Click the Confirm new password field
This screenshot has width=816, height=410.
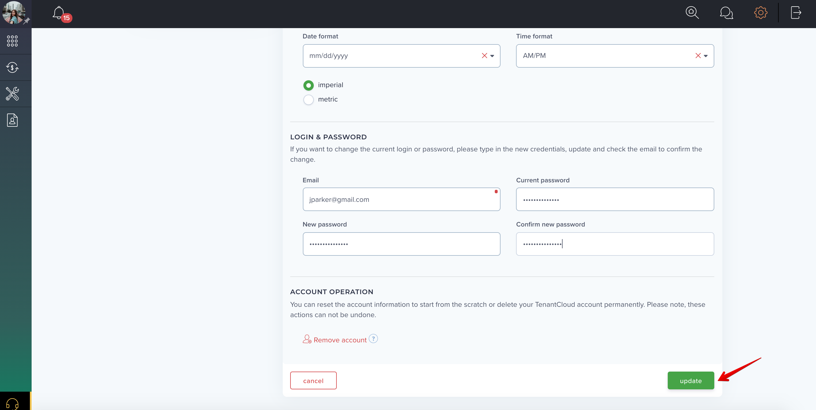pos(615,244)
